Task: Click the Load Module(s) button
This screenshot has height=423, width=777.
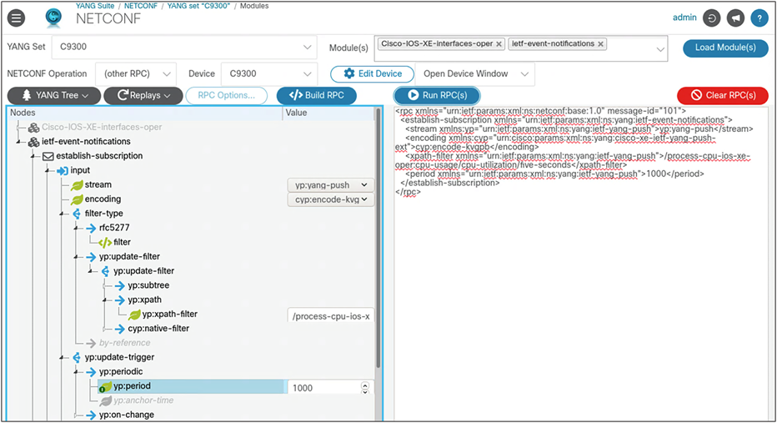Action: tap(725, 48)
